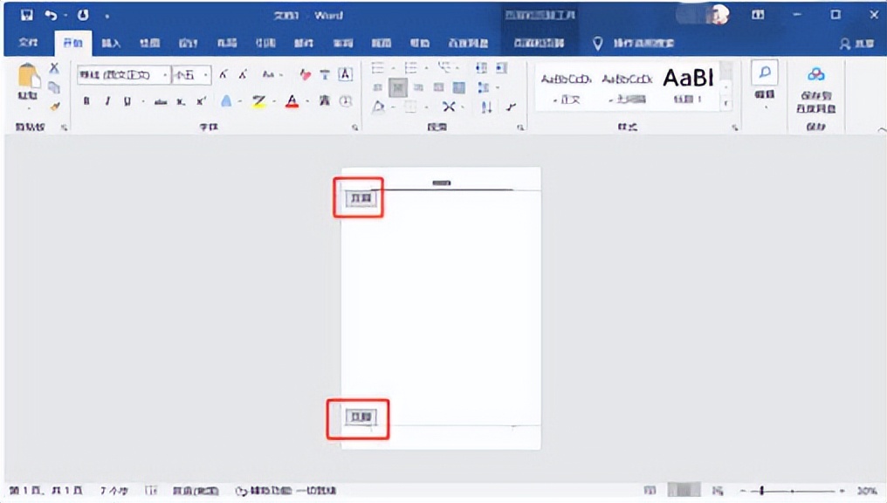
Task: Open the font size dropdown
Action: pos(205,75)
